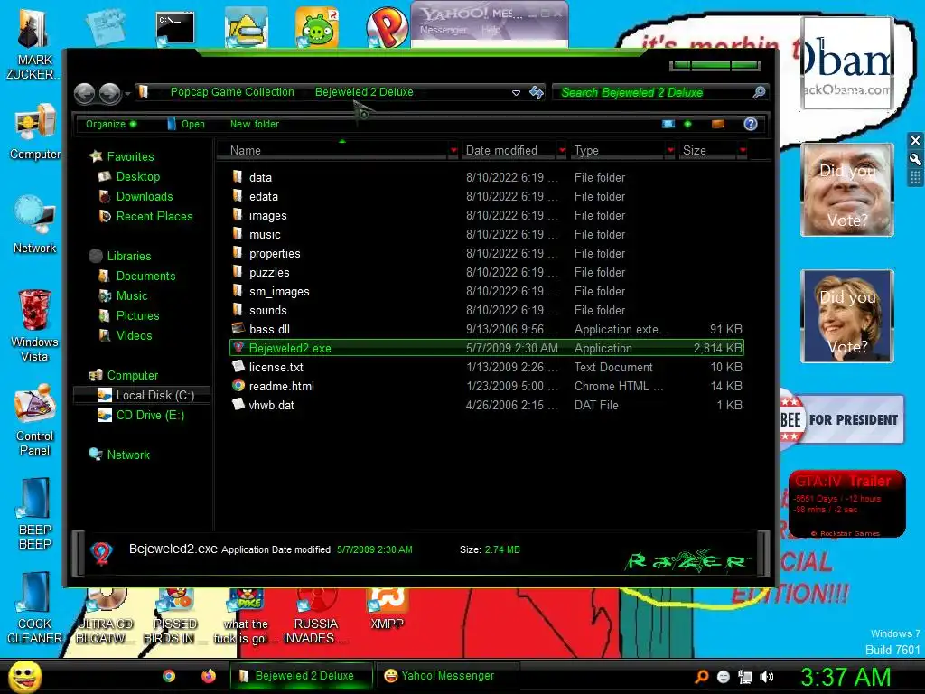The width and height of the screenshot is (925, 694).
Task: Click the Forward navigation arrow in Explorer
Action: click(x=109, y=93)
